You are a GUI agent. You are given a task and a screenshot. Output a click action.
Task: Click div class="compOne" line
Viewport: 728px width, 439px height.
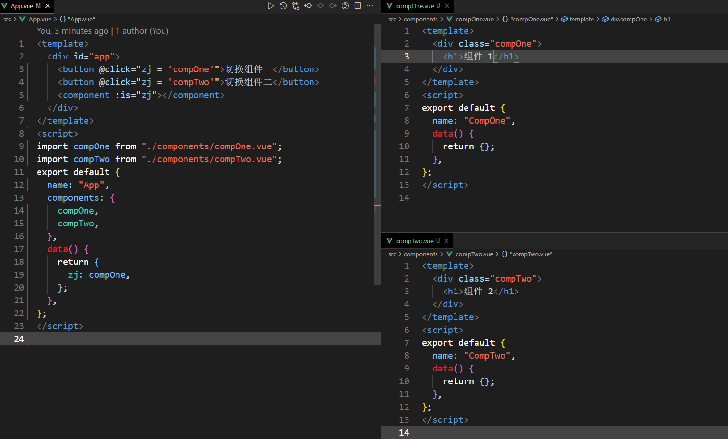(x=487, y=44)
